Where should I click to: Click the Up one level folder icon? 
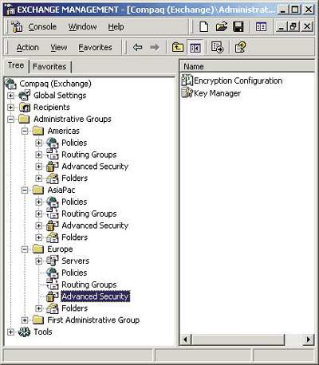point(178,48)
